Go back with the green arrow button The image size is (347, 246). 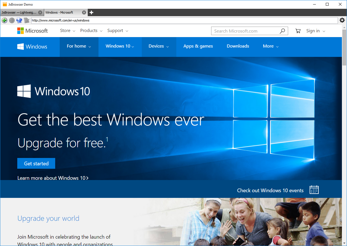tap(5, 20)
